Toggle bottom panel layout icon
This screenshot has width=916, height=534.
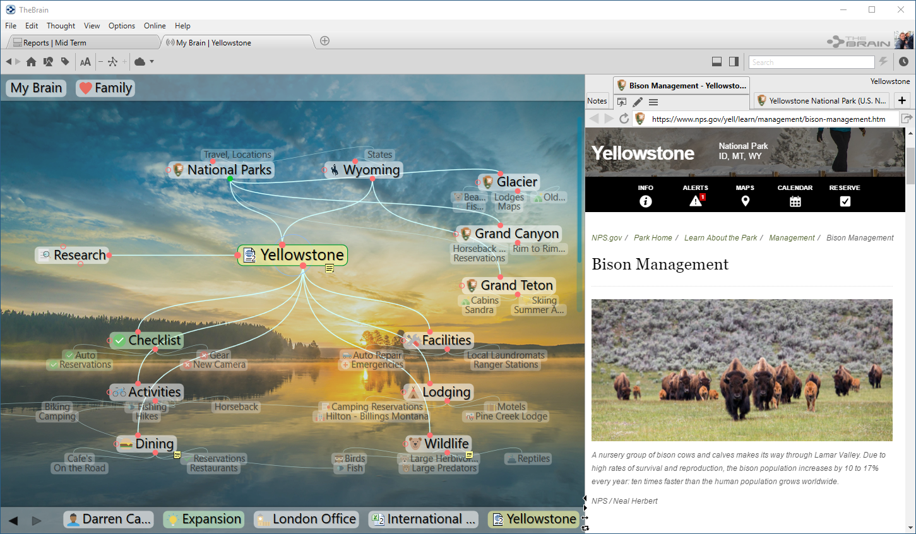[717, 62]
